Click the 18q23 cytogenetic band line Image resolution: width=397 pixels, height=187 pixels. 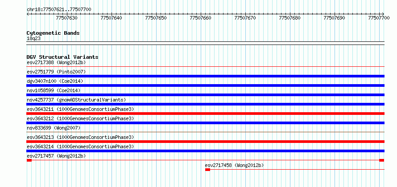206,43
